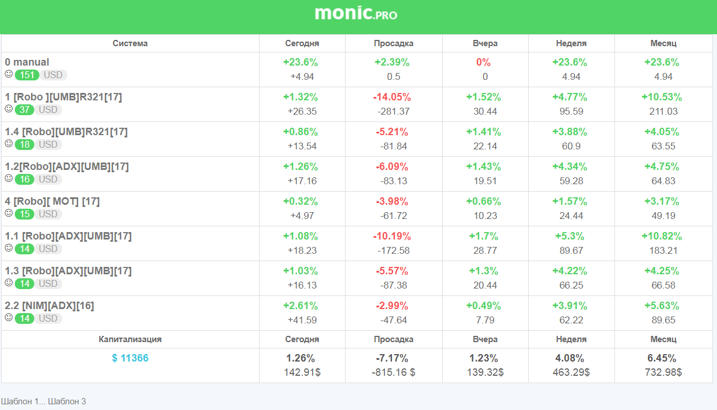Open the 2.2 [NIM][ADX][16] system
Screen dimensions: 717x410
click(50, 306)
